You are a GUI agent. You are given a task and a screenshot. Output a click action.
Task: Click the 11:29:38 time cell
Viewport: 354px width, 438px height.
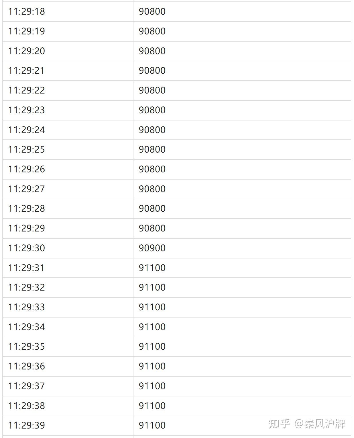pos(68,406)
